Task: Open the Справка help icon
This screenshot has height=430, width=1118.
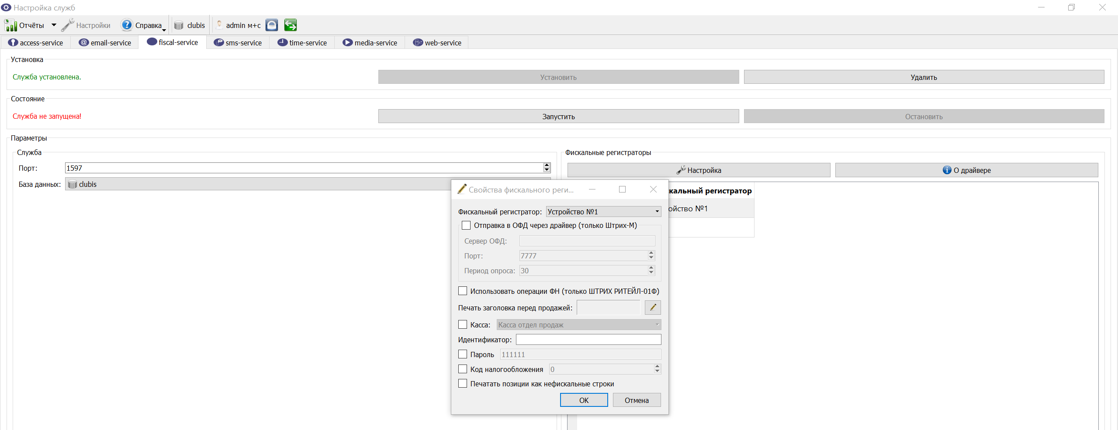Action: point(127,25)
